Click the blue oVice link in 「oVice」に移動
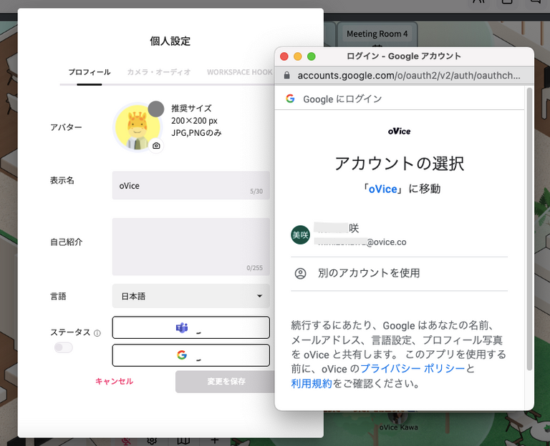This screenshot has height=446, width=550. tap(382, 189)
